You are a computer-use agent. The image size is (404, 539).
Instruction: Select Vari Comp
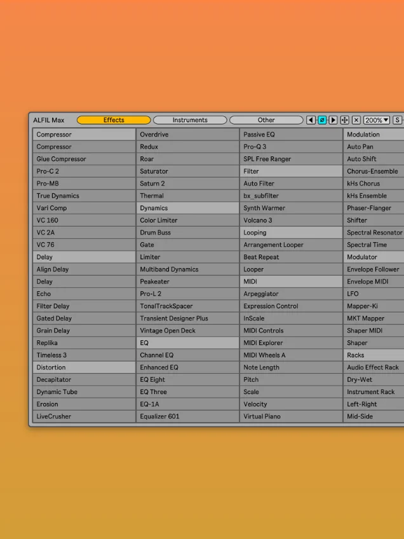[x=84, y=208]
